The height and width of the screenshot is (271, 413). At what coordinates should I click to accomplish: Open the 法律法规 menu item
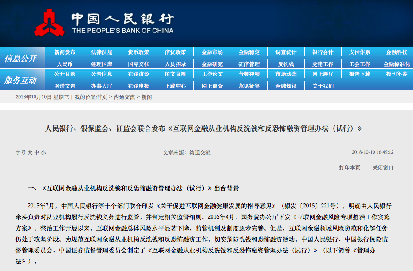102,52
